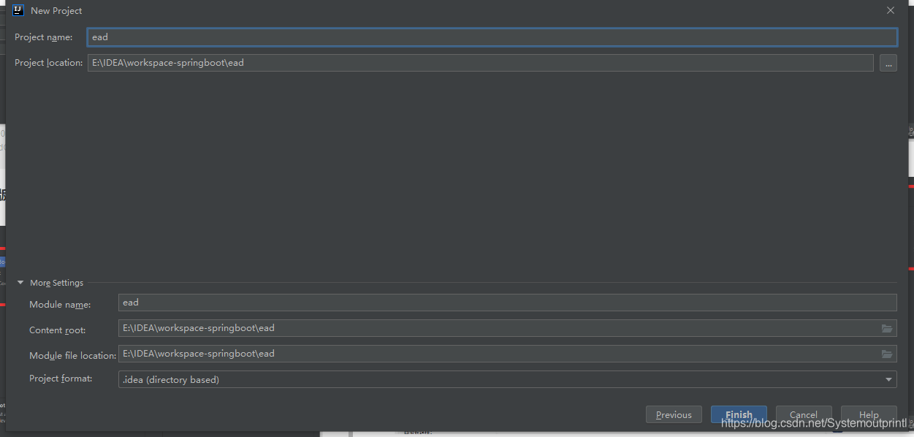This screenshot has width=914, height=437.
Task: Click the Module name field
Action: pyautogui.click(x=507, y=303)
